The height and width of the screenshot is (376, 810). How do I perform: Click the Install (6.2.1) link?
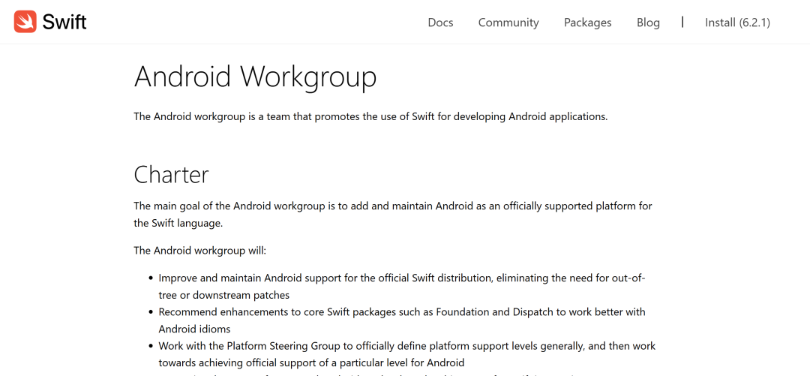[738, 23]
